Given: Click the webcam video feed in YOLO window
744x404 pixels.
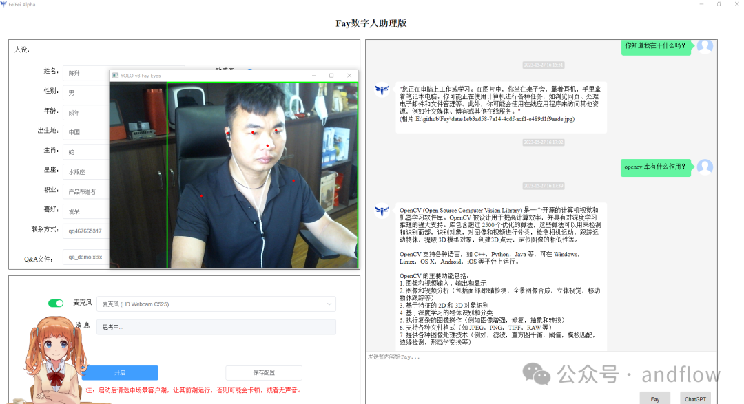Looking at the screenshot, I should point(234,176).
